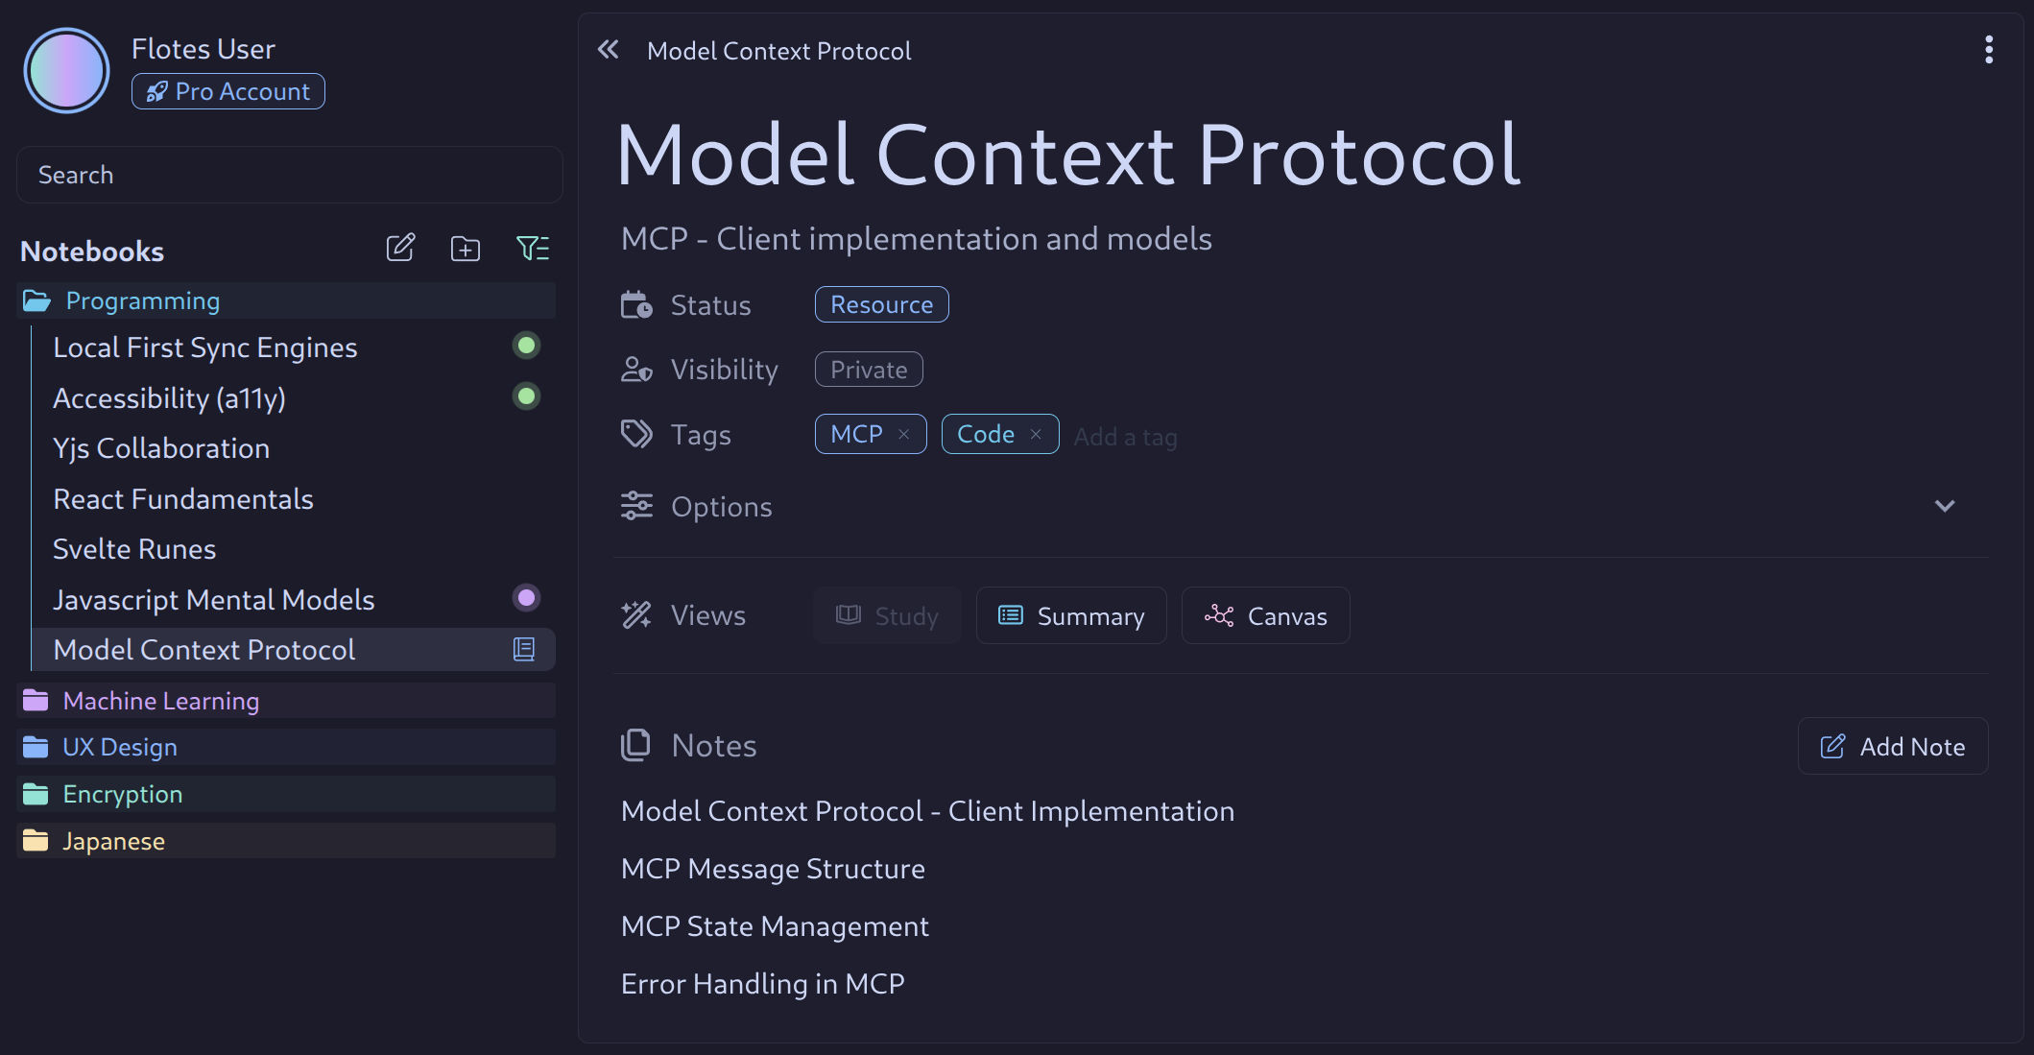
Task: Click the notebook icon on Model Context Protocol row
Action: 524,650
